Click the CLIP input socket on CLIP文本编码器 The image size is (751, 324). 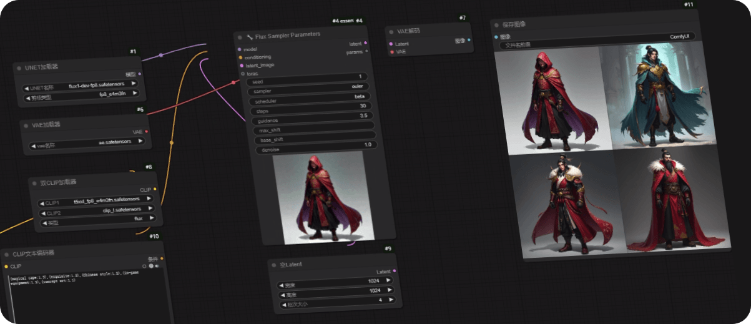point(6,267)
